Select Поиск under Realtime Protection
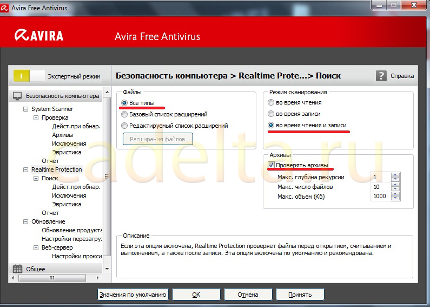The width and height of the screenshot is (430, 307). coord(50,179)
